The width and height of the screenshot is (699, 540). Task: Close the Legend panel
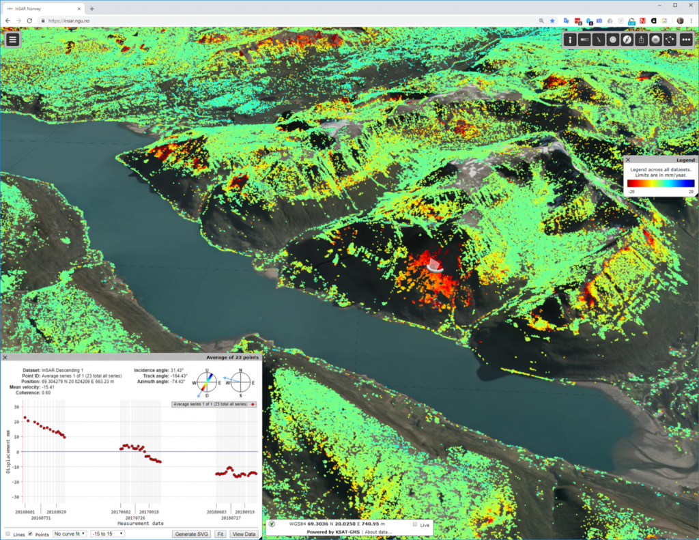click(628, 160)
